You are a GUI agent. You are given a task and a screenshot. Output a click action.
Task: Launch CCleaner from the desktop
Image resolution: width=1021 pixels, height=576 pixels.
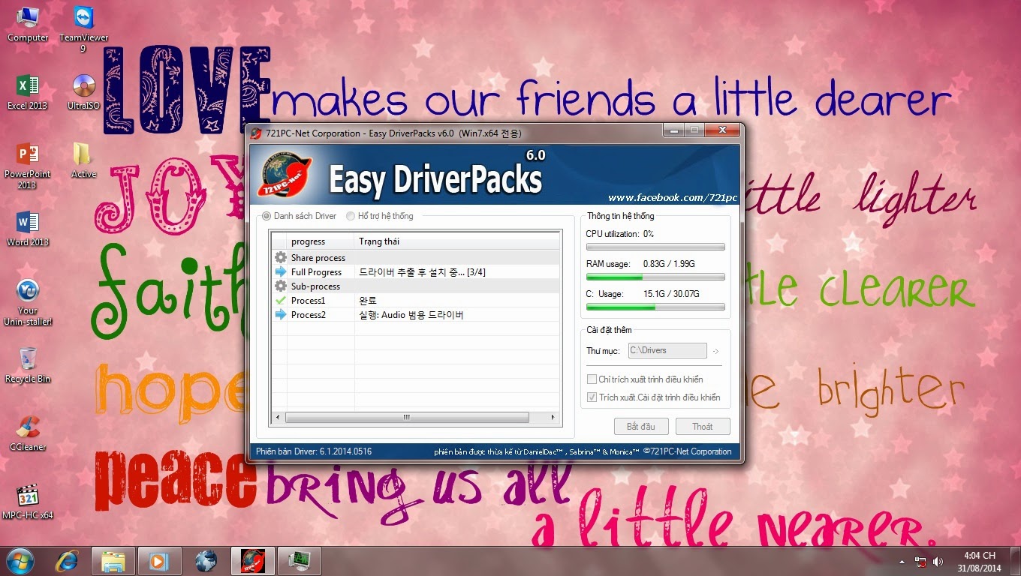click(x=28, y=428)
